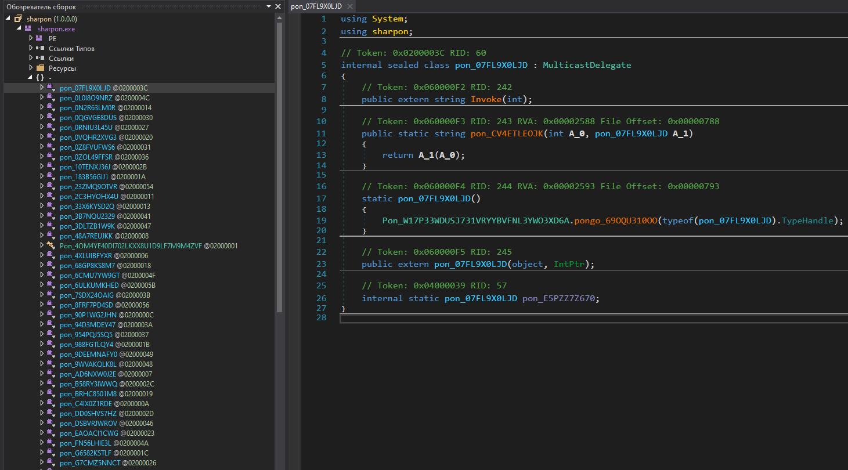Collapse the sharpon.exe module node
This screenshot has width=848, height=470.
click(x=19, y=28)
